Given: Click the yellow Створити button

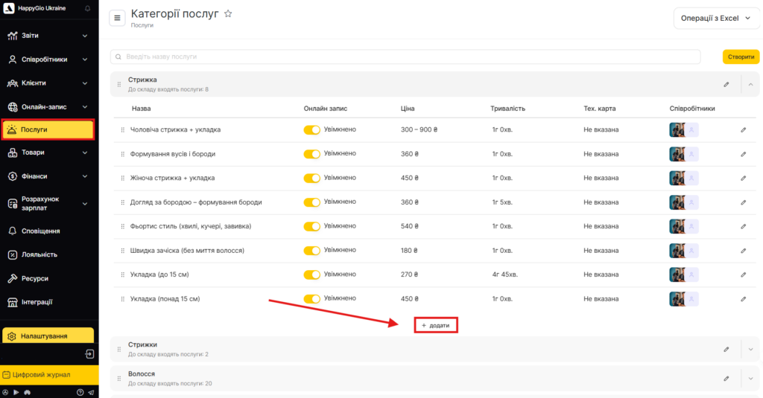Looking at the screenshot, I should coord(741,57).
